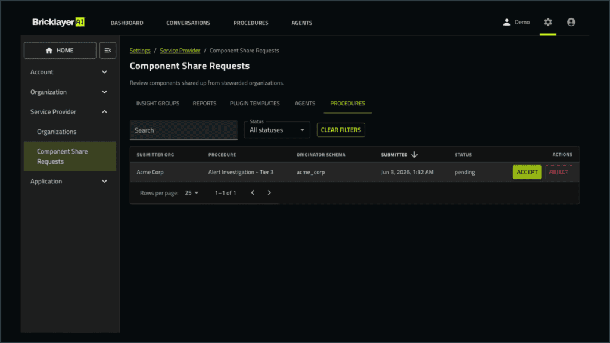Click the Acme Corp cell
Viewport: 610px width, 343px height.
point(150,172)
